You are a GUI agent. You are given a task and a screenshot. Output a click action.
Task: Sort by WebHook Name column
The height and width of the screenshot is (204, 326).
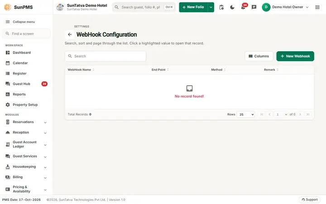pos(81,69)
